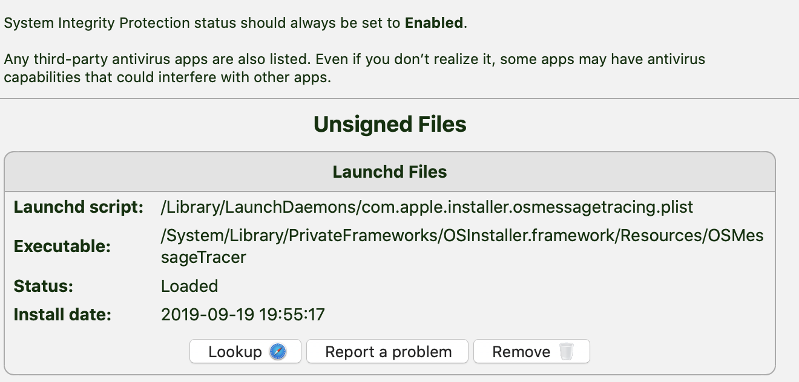Click the Executable label
The image size is (799, 382).
tap(63, 247)
